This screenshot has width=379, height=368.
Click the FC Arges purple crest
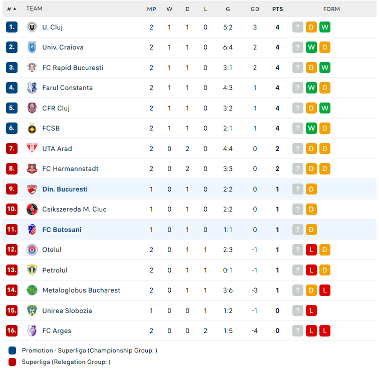32,330
